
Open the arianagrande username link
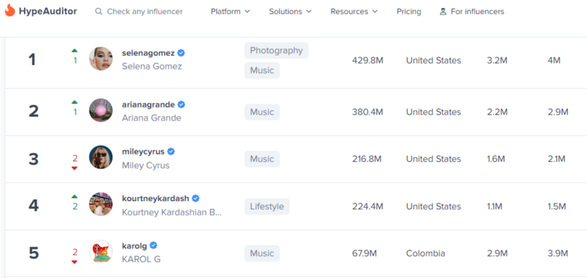pyautogui.click(x=148, y=104)
